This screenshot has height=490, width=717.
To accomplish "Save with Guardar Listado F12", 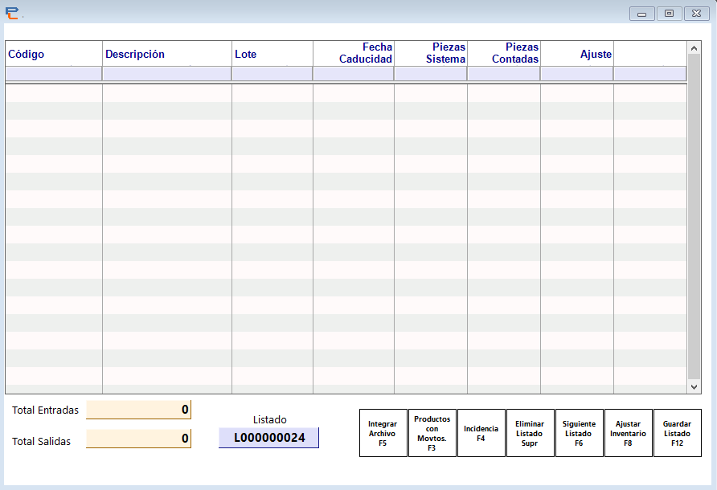I will 678,433.
